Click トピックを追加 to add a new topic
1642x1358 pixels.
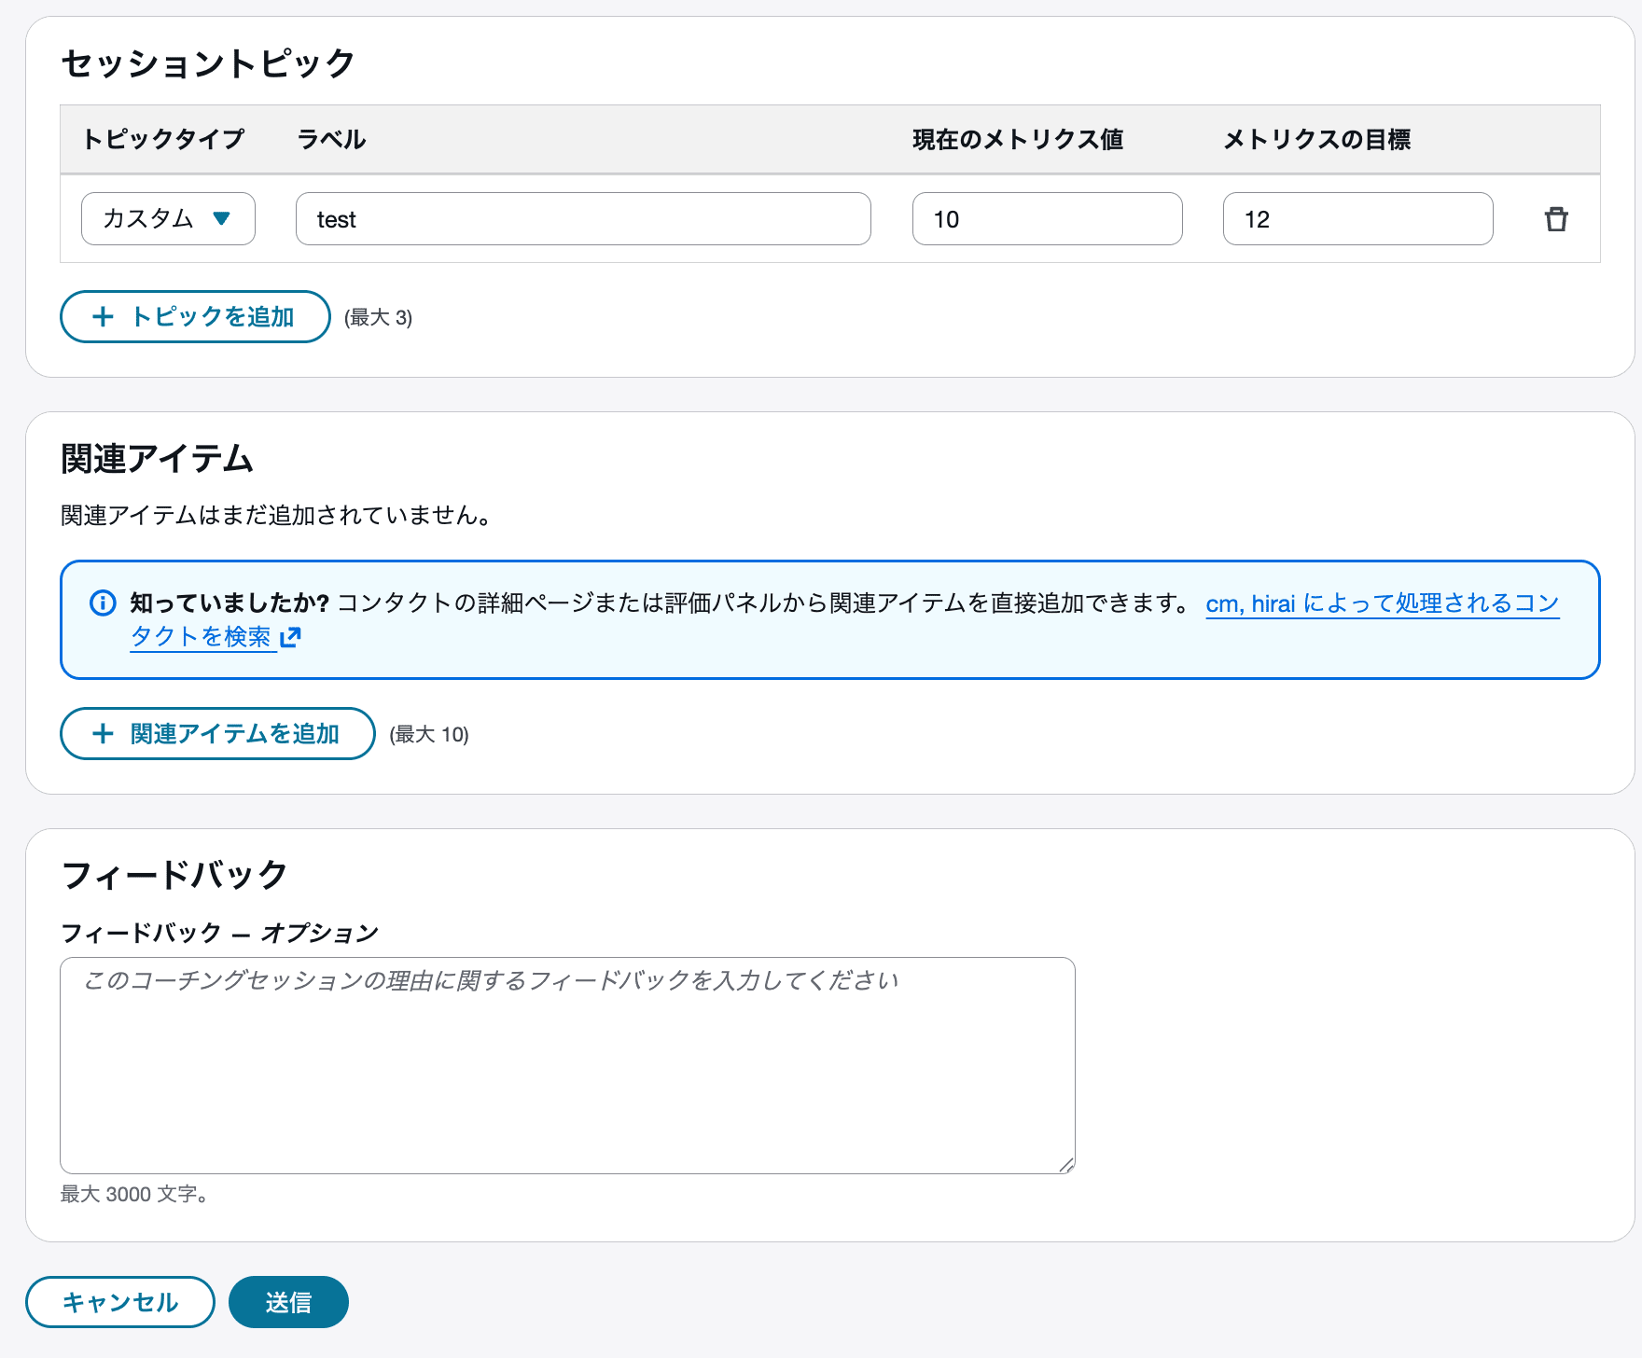click(x=194, y=317)
